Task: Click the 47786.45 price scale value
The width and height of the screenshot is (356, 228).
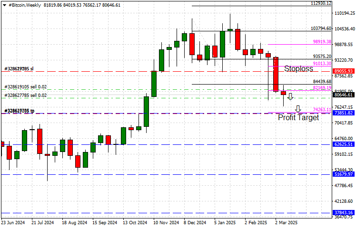Action: [x=345, y=186]
